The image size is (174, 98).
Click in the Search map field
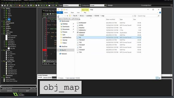149,16
